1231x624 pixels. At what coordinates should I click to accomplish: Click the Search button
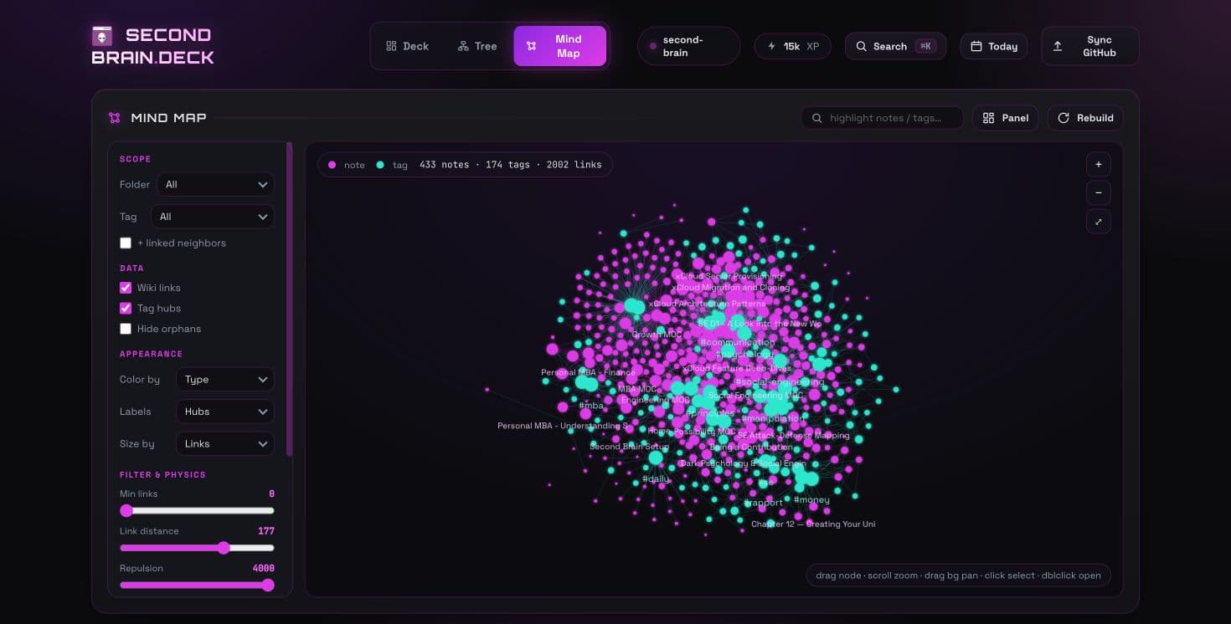pyautogui.click(x=895, y=46)
